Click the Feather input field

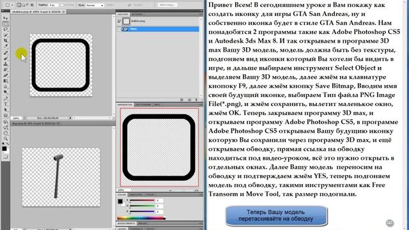tap(54, 5)
